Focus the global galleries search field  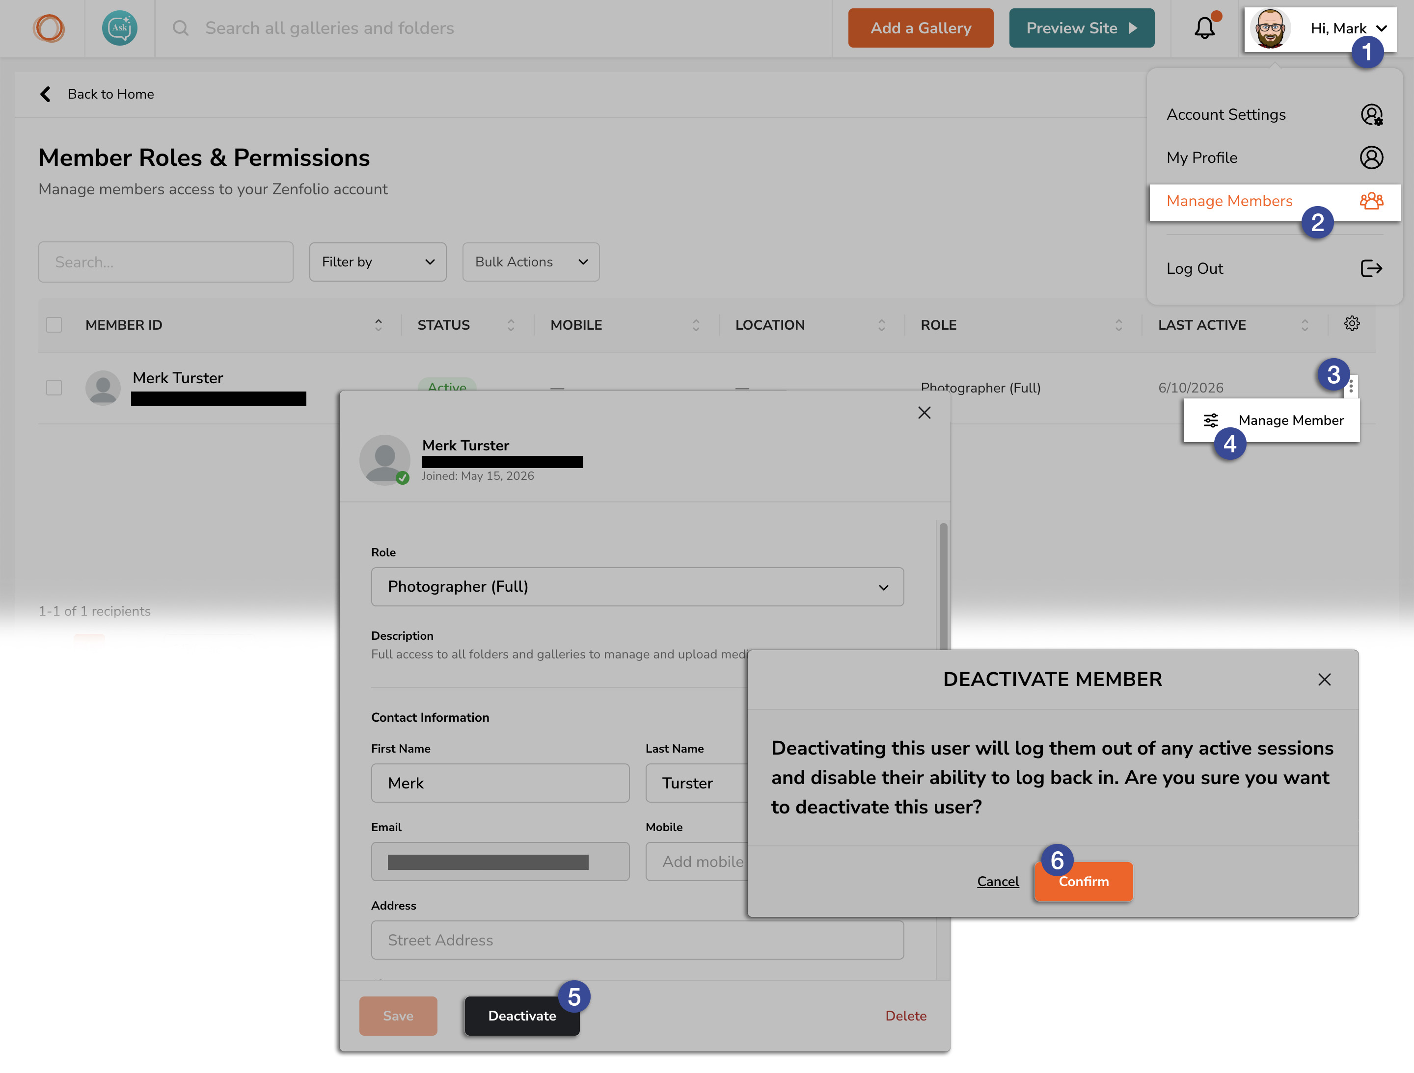coord(329,28)
